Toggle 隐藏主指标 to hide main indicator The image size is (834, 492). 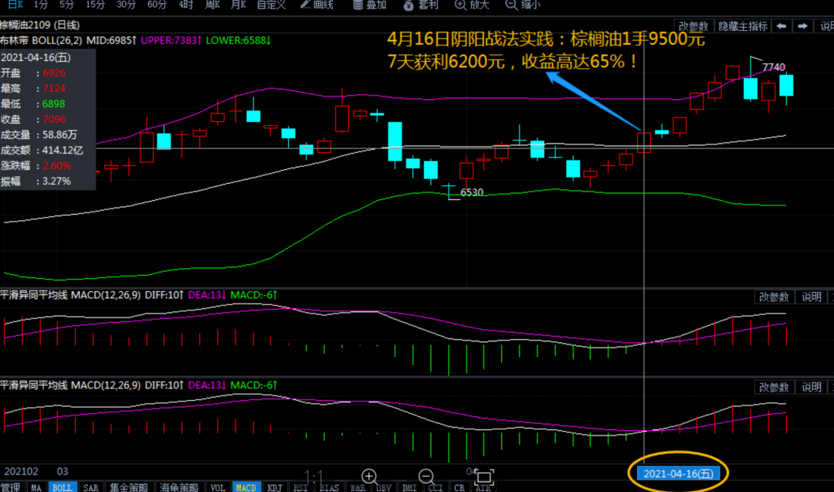(x=742, y=26)
